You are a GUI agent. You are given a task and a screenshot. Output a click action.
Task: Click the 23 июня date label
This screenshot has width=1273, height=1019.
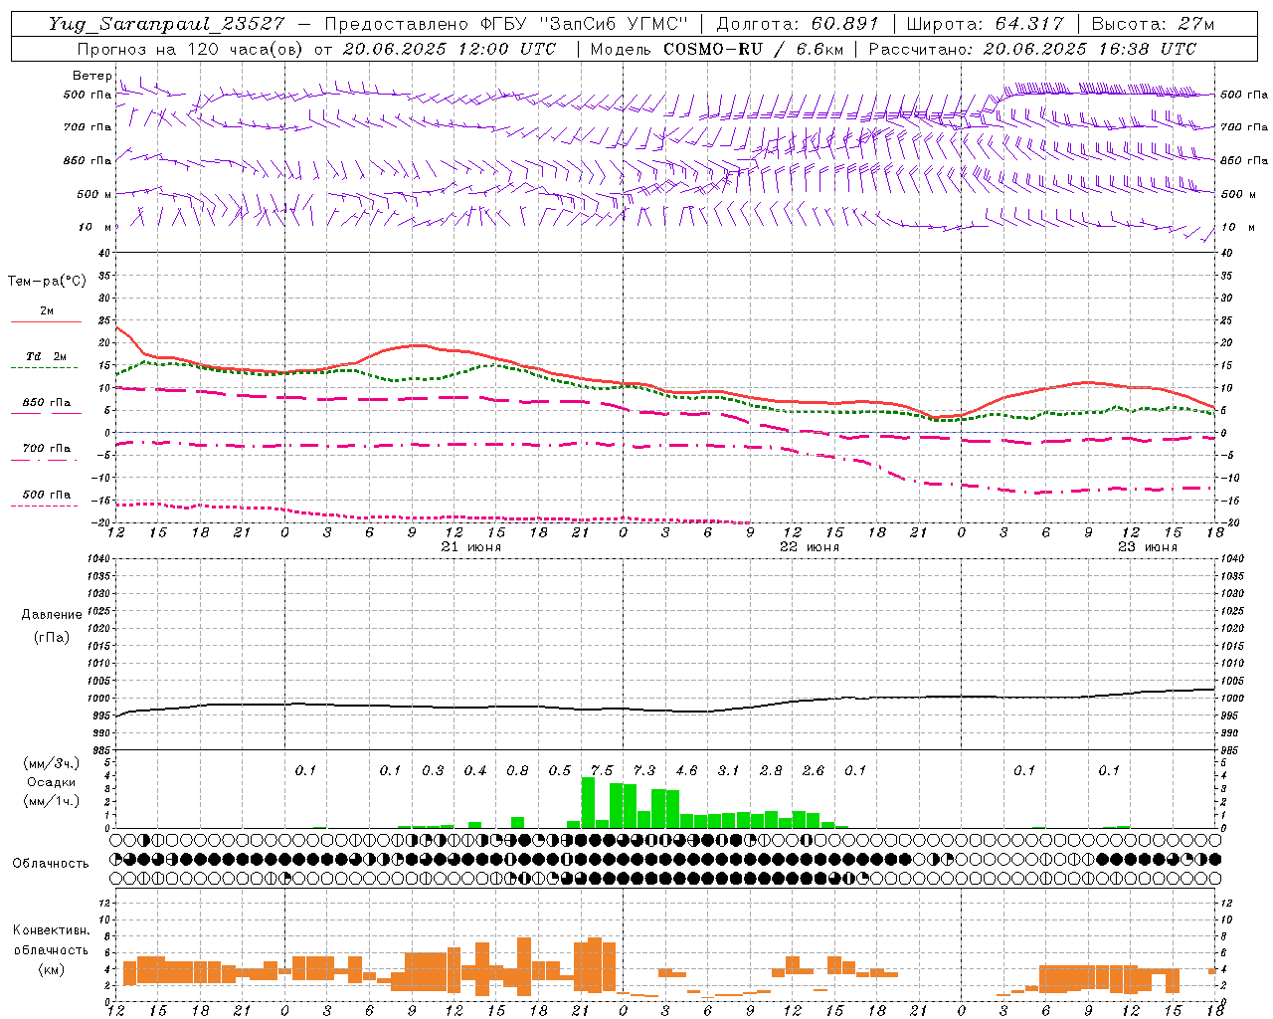click(1147, 547)
